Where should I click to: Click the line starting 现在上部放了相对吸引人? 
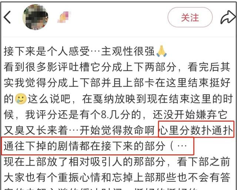[117, 162]
